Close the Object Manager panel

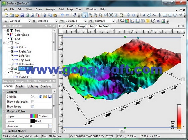coord(54,26)
